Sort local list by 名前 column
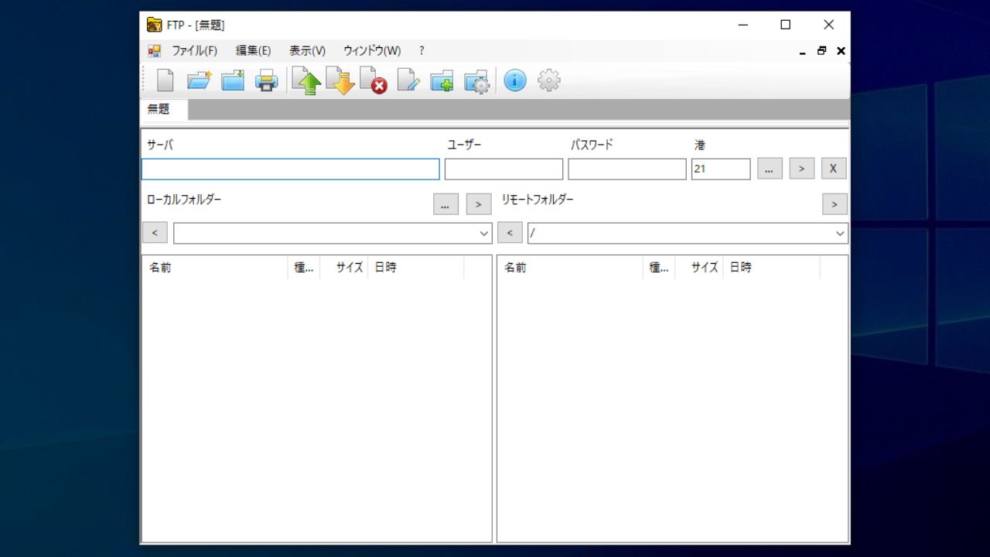990x557 pixels. point(215,268)
